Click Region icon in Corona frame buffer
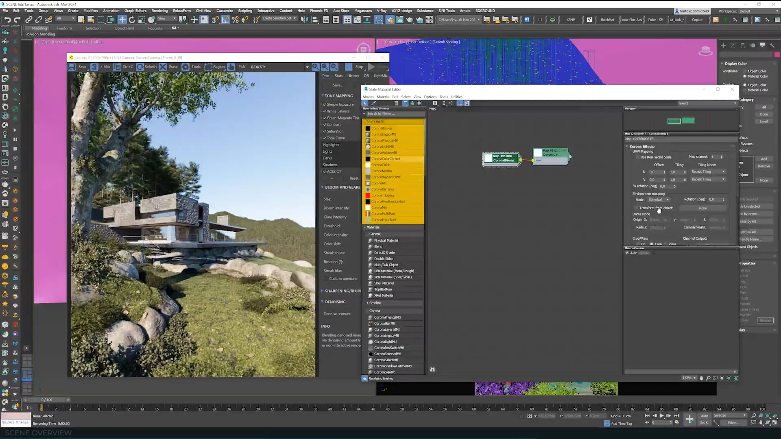Viewport: 781px width, 439px height. point(208,67)
